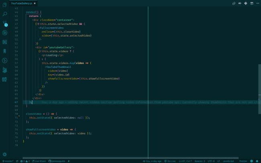This screenshot has height=163, width=261.
Task: Open the Firebase sidebar icon
Action: click(x=5, y=70)
